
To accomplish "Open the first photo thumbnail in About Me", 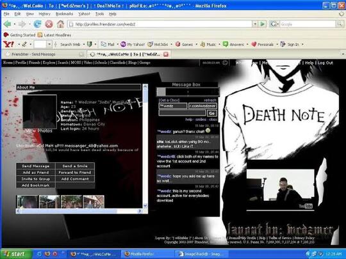I will coord(28,201).
